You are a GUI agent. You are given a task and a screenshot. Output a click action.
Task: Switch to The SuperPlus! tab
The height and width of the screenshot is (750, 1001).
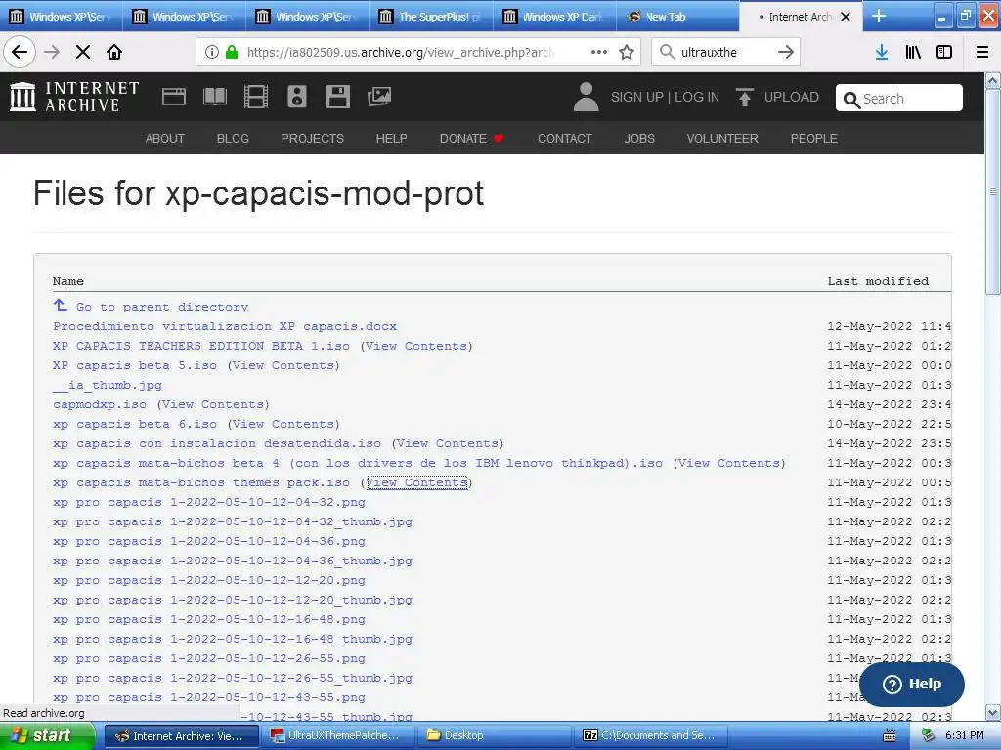[x=431, y=17]
